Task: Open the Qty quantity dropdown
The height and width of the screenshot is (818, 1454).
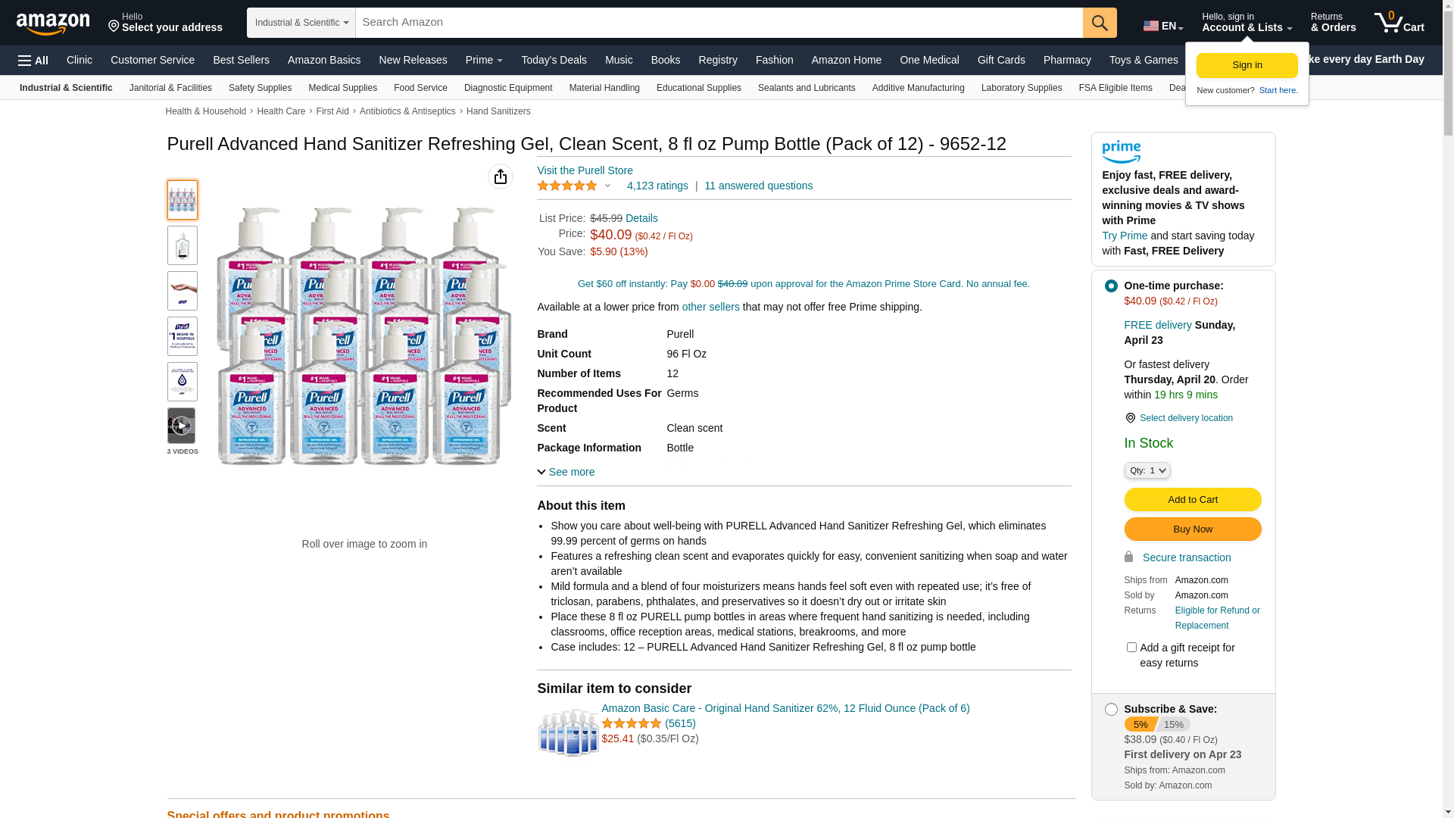Action: [x=1147, y=470]
